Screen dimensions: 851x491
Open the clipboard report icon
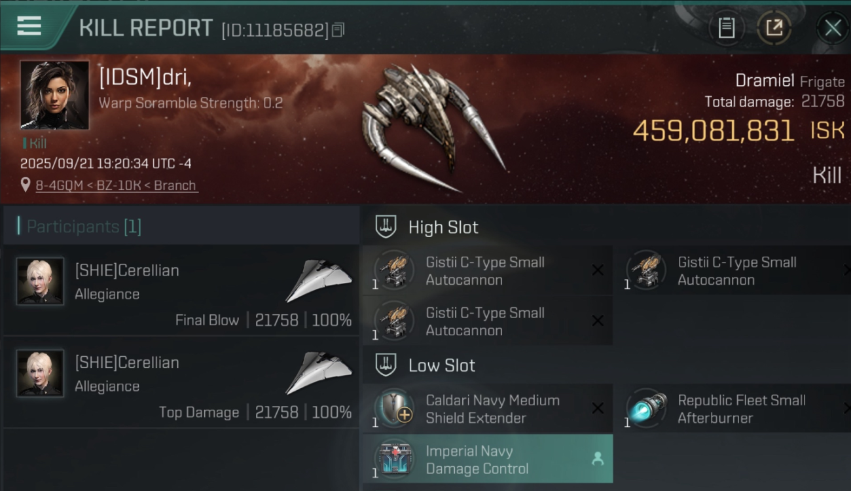[726, 27]
